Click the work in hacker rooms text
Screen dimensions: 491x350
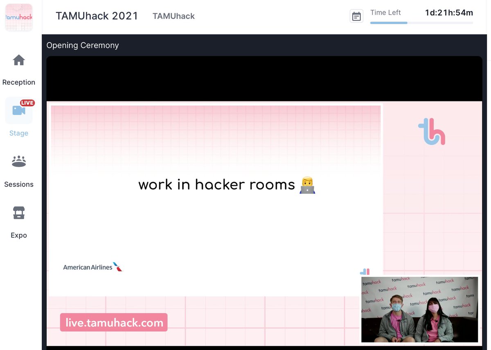pos(216,185)
